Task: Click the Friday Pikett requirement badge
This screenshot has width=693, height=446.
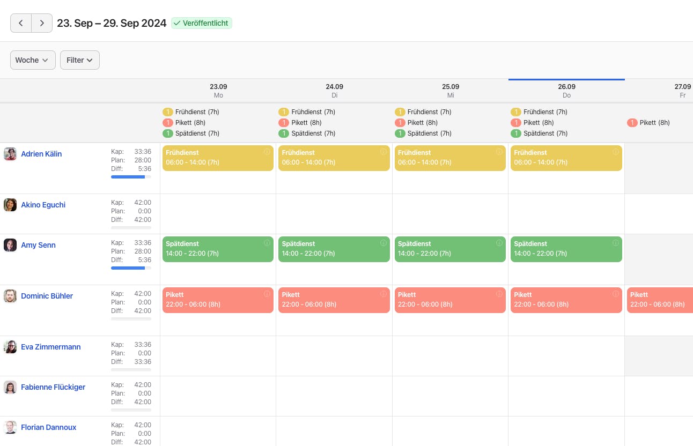Action: click(x=632, y=123)
